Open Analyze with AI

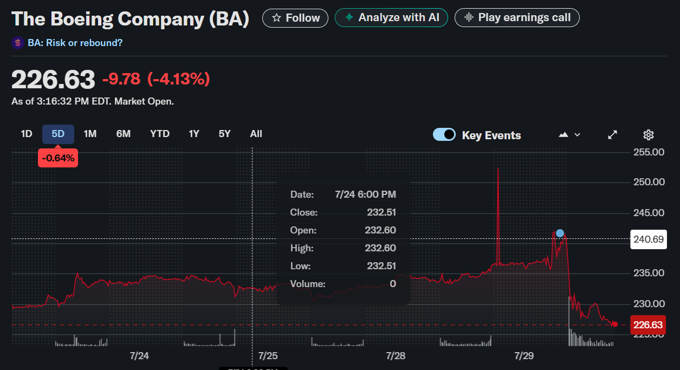392,18
